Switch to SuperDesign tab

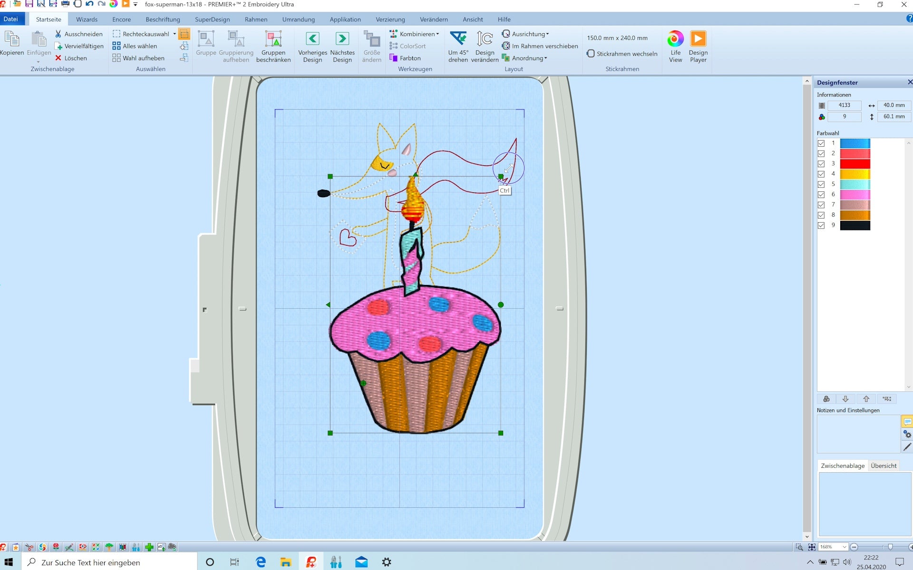[x=212, y=19]
